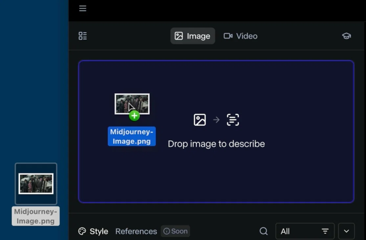Select the References tab
Screen dimensions: 366x240
[x=136, y=231]
